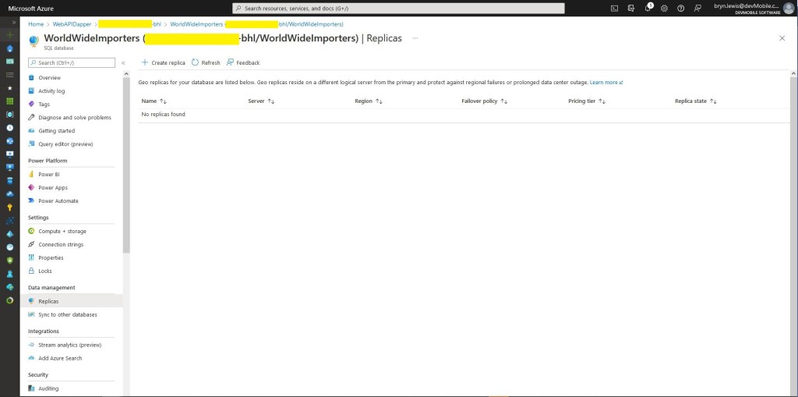Open Cloud Shell from the top bar

(615, 8)
